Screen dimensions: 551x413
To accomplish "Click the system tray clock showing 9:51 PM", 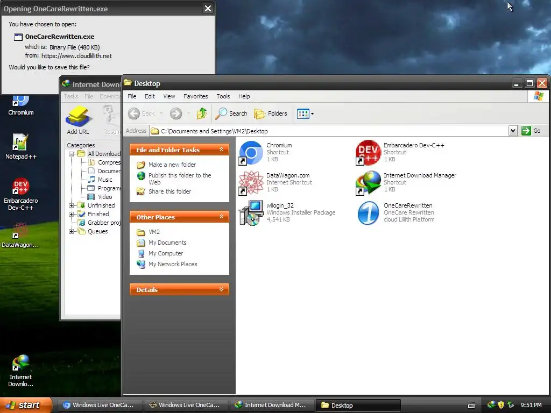I will 531,405.
